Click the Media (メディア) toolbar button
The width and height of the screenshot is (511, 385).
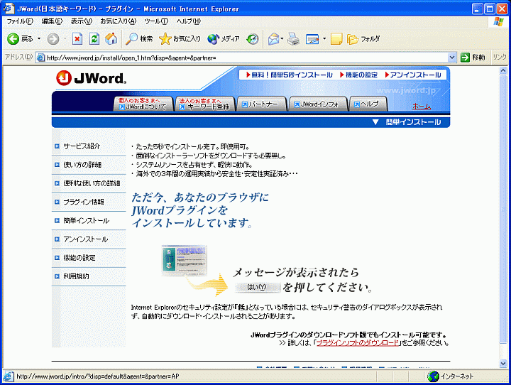pos(224,39)
